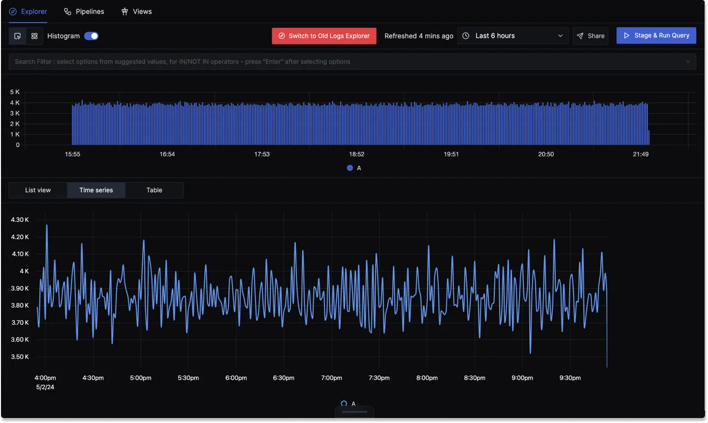708x423 pixels.
Task: Click the 21:49 histogram axis label
Action: tap(641, 154)
